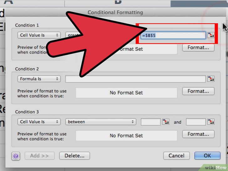This screenshot has height=171, width=228.
Task: Click range selector icon after 'and' field
Action: click(211, 122)
